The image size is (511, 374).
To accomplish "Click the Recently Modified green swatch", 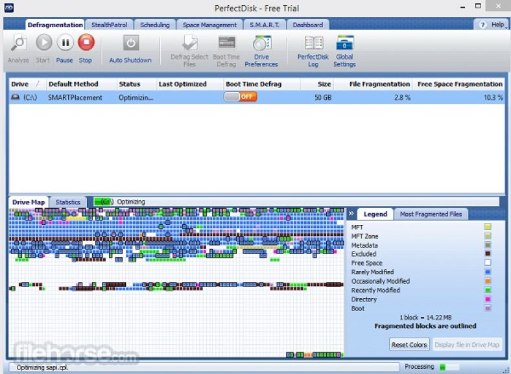I will pyautogui.click(x=488, y=290).
